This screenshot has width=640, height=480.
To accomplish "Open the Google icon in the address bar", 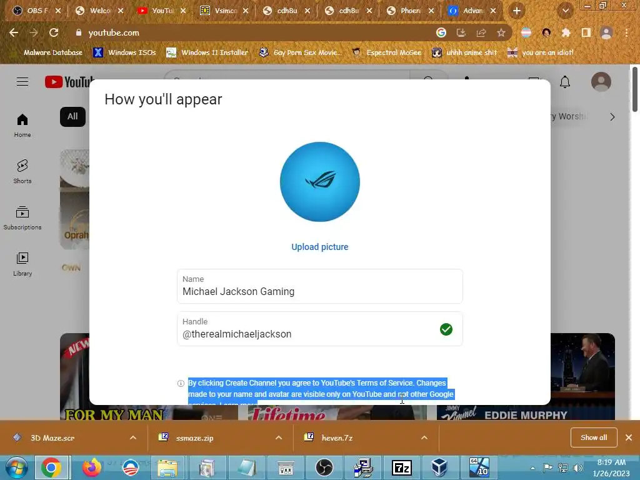I will coord(441,32).
